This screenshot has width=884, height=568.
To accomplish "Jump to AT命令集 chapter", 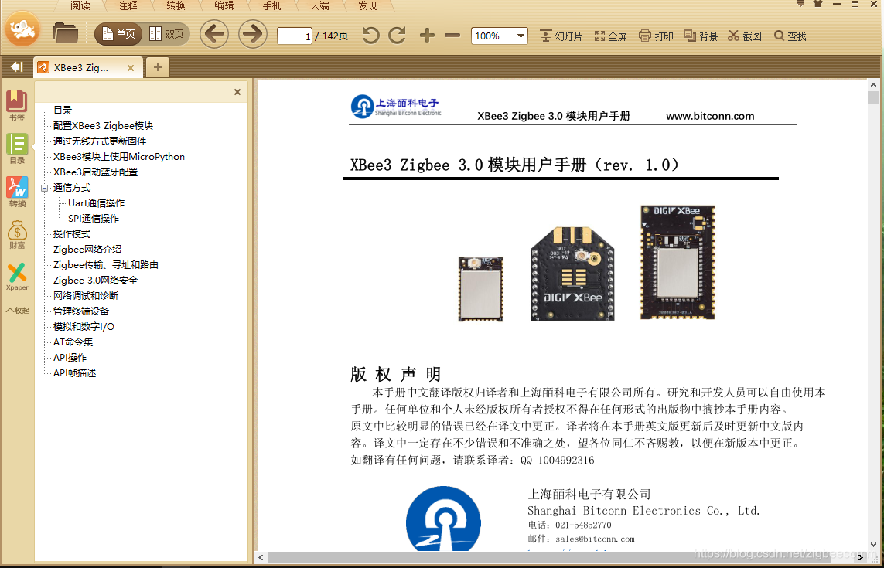I will (73, 342).
